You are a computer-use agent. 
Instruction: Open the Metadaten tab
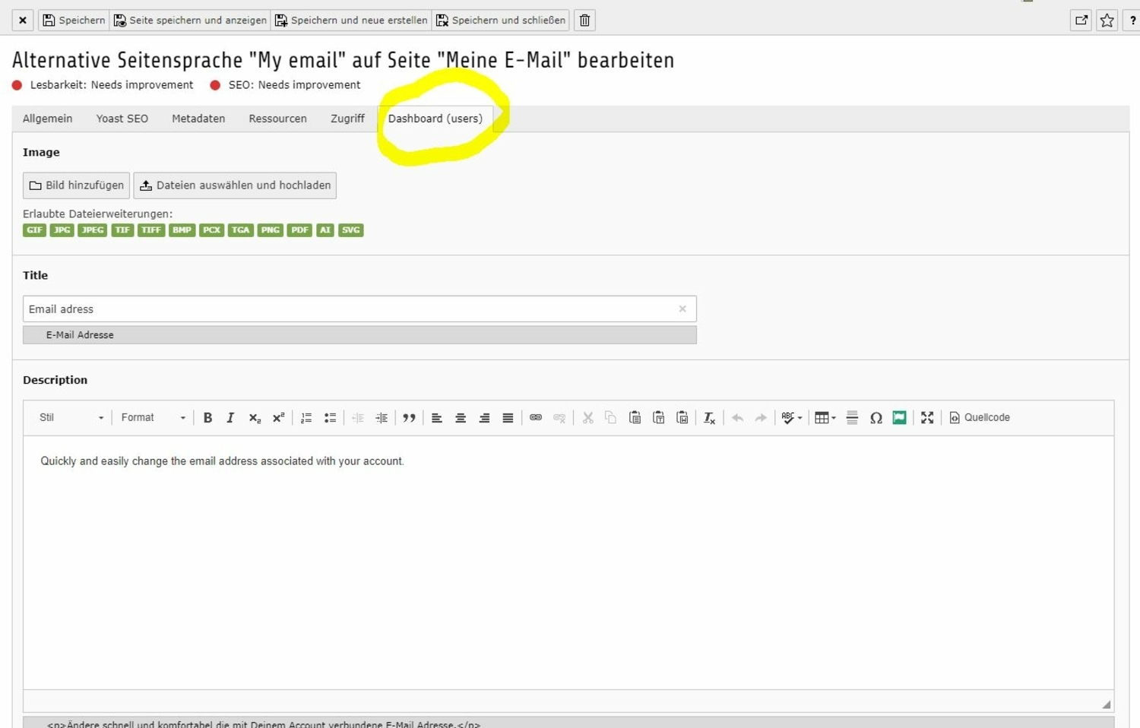coord(198,119)
